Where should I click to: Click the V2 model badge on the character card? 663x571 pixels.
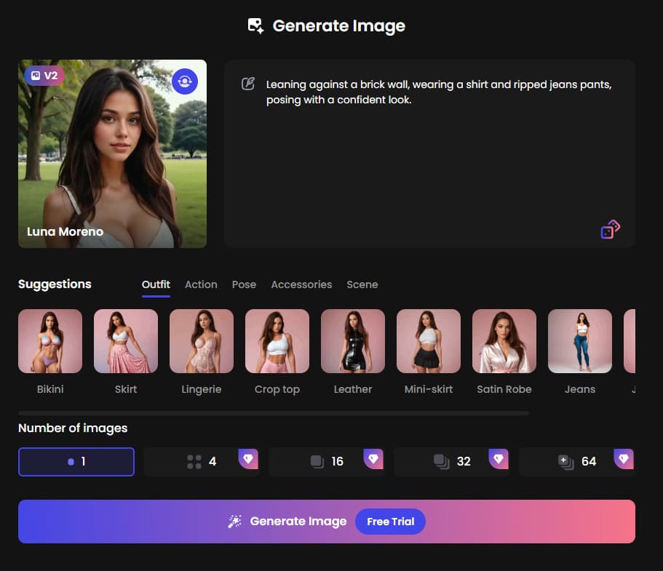tap(44, 75)
